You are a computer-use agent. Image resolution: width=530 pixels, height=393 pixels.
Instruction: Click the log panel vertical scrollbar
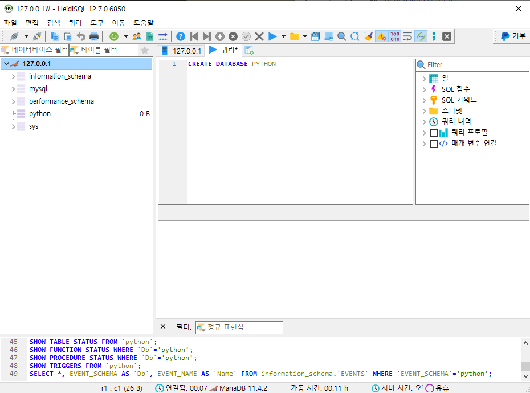point(525,359)
